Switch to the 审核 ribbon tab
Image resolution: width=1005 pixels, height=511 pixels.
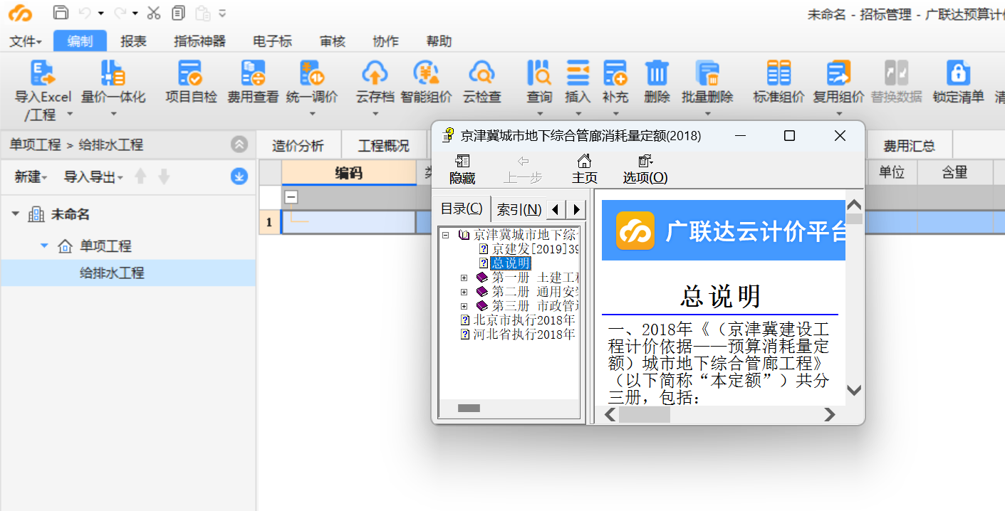(333, 41)
